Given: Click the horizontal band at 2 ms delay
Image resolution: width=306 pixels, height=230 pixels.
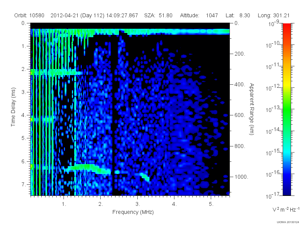Looking at the screenshot, I should (57, 72).
